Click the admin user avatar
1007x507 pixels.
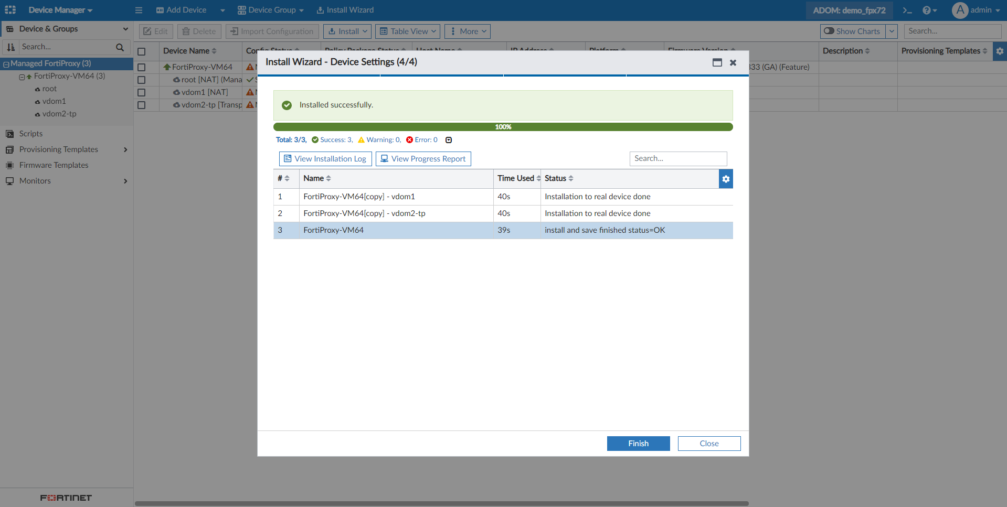[x=960, y=10]
